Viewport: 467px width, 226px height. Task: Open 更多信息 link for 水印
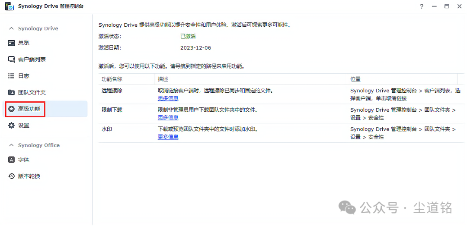(x=168, y=137)
